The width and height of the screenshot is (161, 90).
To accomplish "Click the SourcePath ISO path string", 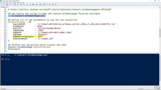I will tap(76, 24).
